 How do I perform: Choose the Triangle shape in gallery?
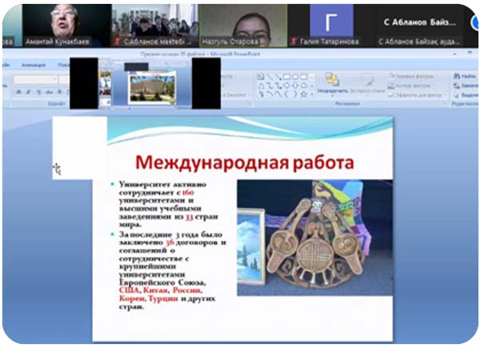(261, 86)
